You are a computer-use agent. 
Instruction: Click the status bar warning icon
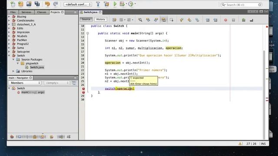click(x=240, y=143)
